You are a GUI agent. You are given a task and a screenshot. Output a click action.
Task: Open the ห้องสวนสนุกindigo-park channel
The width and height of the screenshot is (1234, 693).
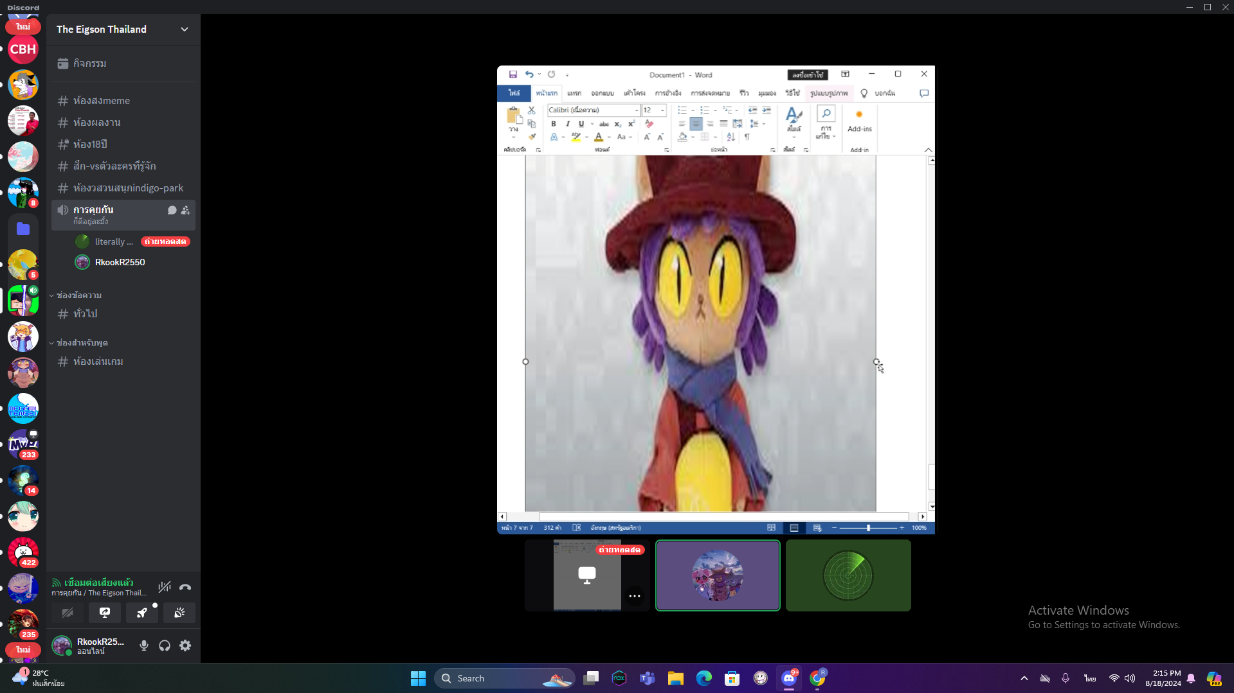[123, 188]
